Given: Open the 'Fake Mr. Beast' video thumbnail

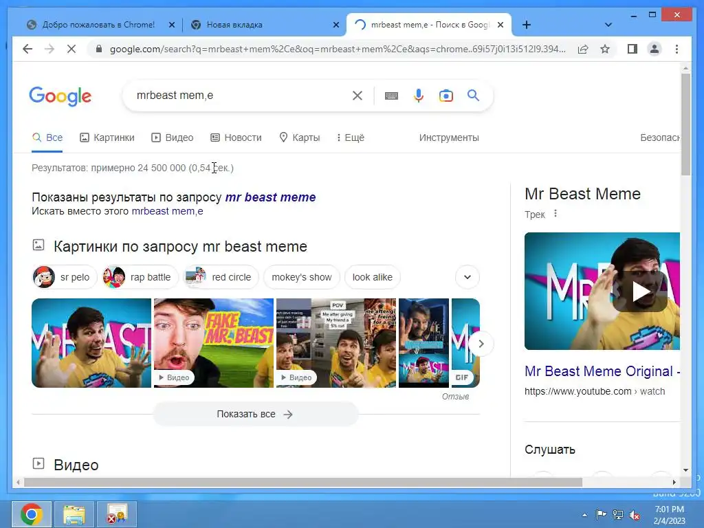Looking at the screenshot, I should pyautogui.click(x=214, y=343).
